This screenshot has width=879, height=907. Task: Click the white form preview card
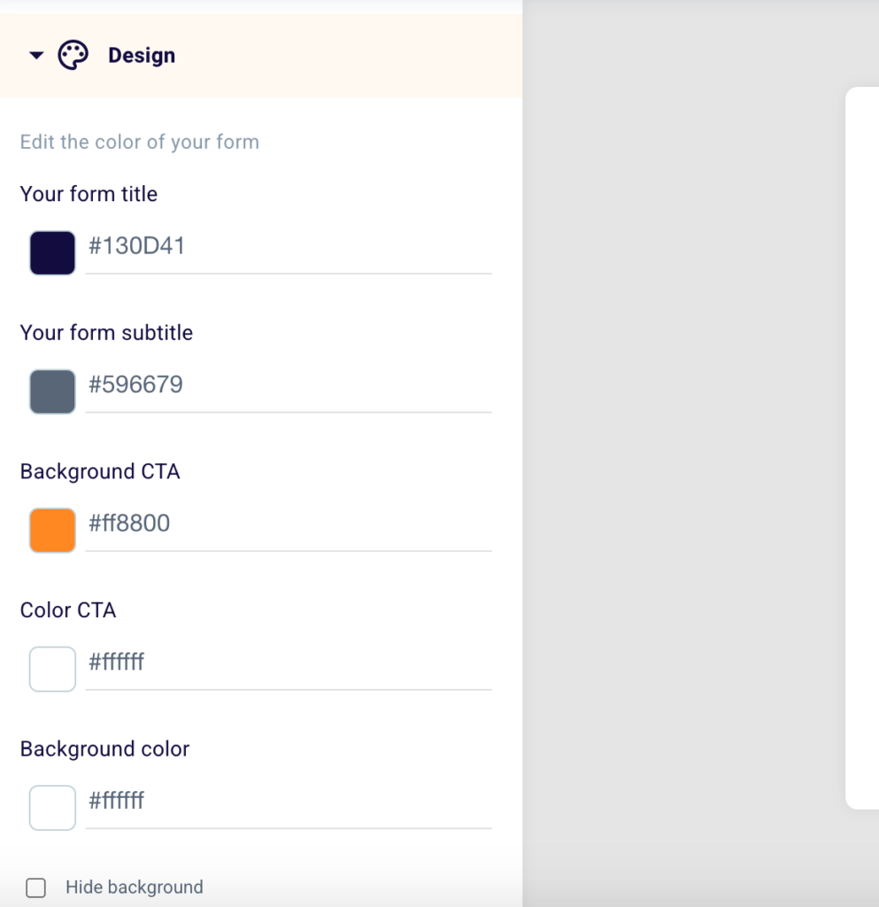(x=863, y=443)
